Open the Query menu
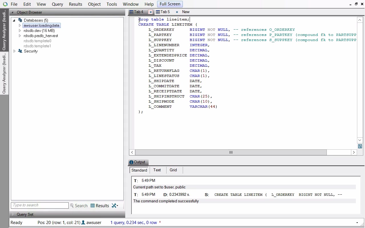 tap(57, 4)
